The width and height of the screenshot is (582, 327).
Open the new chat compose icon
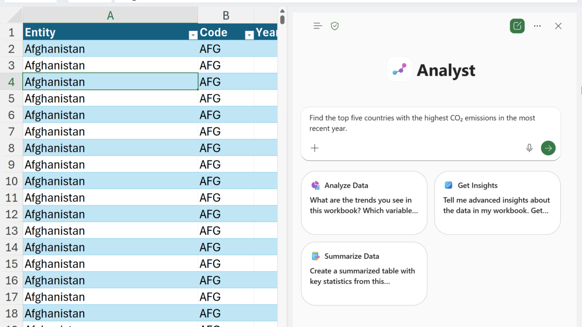point(517,26)
